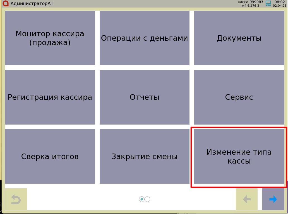Open the Сервис tile
The height and width of the screenshot is (214, 288).
[x=239, y=97]
